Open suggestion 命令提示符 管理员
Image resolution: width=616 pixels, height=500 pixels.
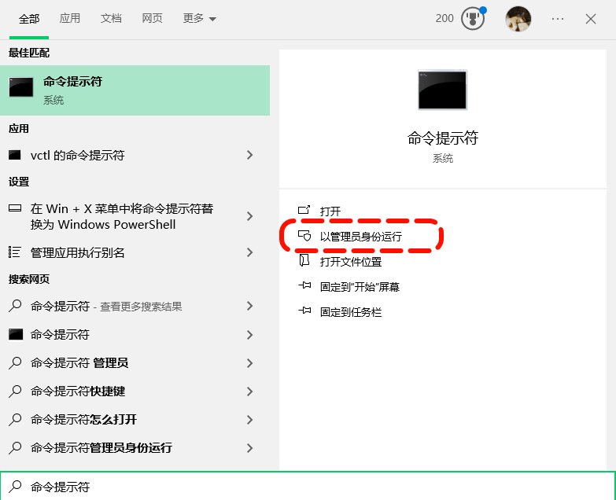click(x=135, y=363)
